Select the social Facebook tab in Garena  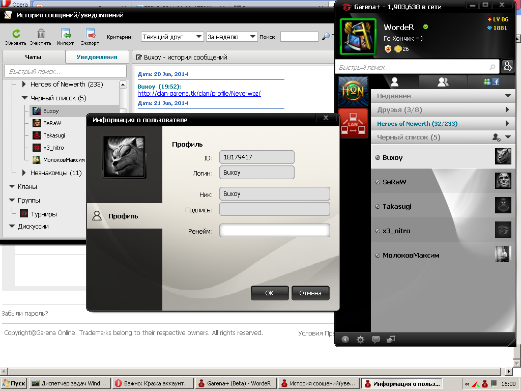[491, 82]
